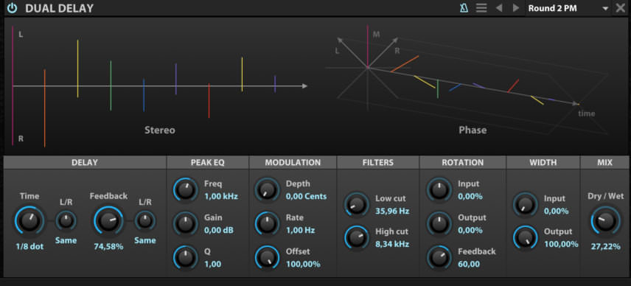Click the 1,00 Q value
631x286 pixels.
click(212, 265)
